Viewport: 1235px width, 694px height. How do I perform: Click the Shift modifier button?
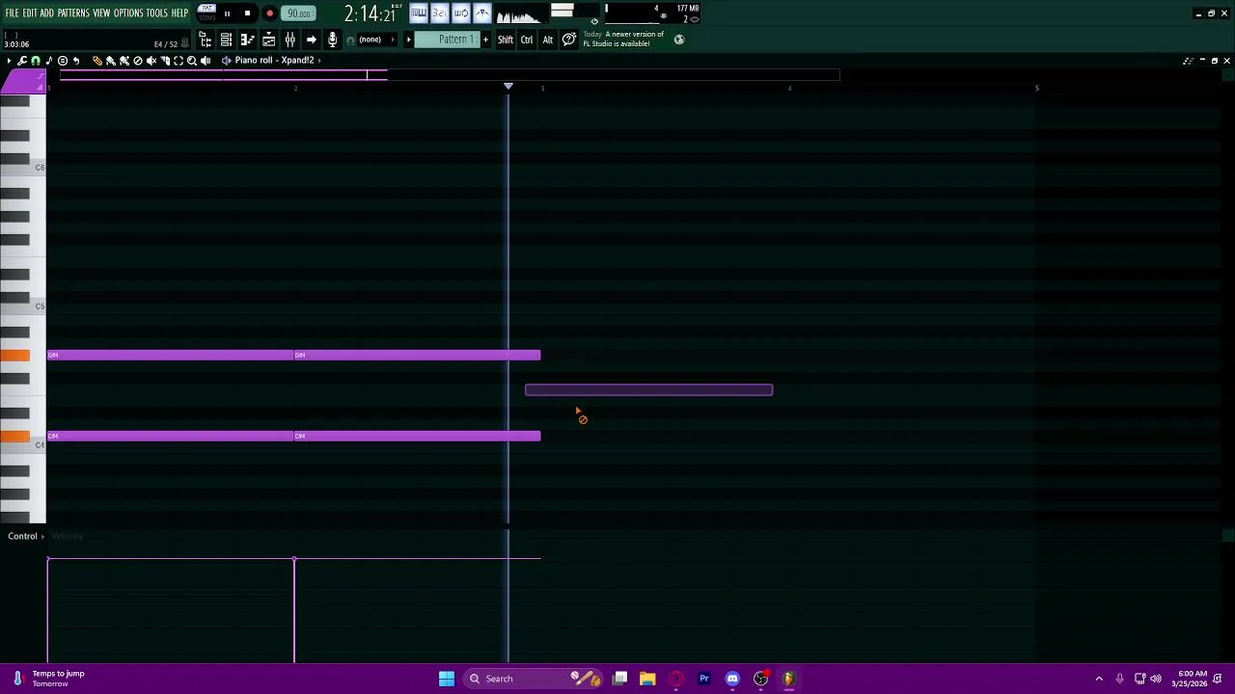coord(506,40)
